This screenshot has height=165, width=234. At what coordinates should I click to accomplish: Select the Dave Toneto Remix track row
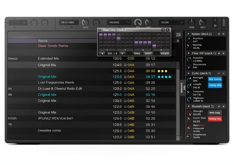(92, 46)
